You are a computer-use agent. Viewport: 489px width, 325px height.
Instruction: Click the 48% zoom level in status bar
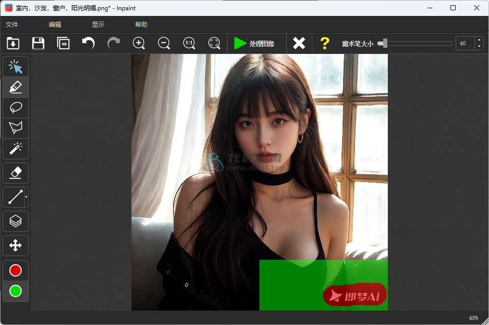(474, 318)
